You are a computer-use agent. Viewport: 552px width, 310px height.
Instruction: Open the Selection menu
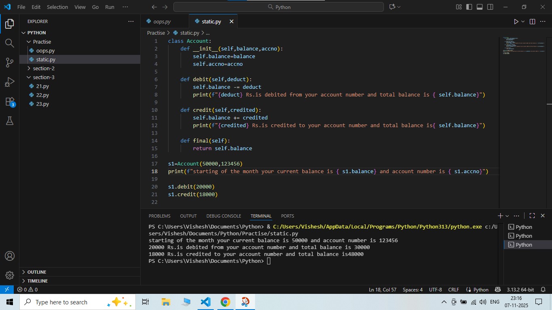click(57, 7)
